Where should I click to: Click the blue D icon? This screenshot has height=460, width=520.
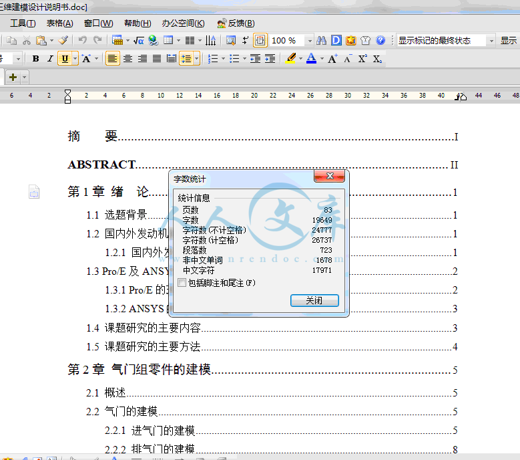point(336,41)
